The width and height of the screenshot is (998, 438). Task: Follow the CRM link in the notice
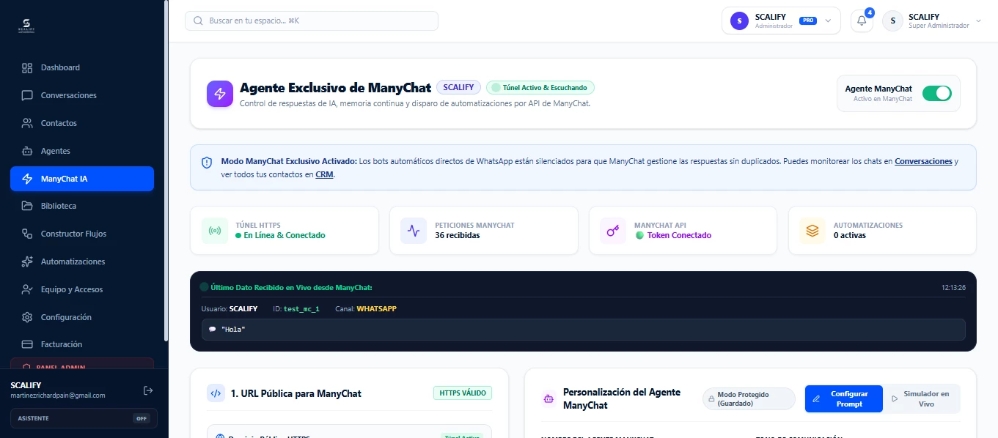[324, 174]
